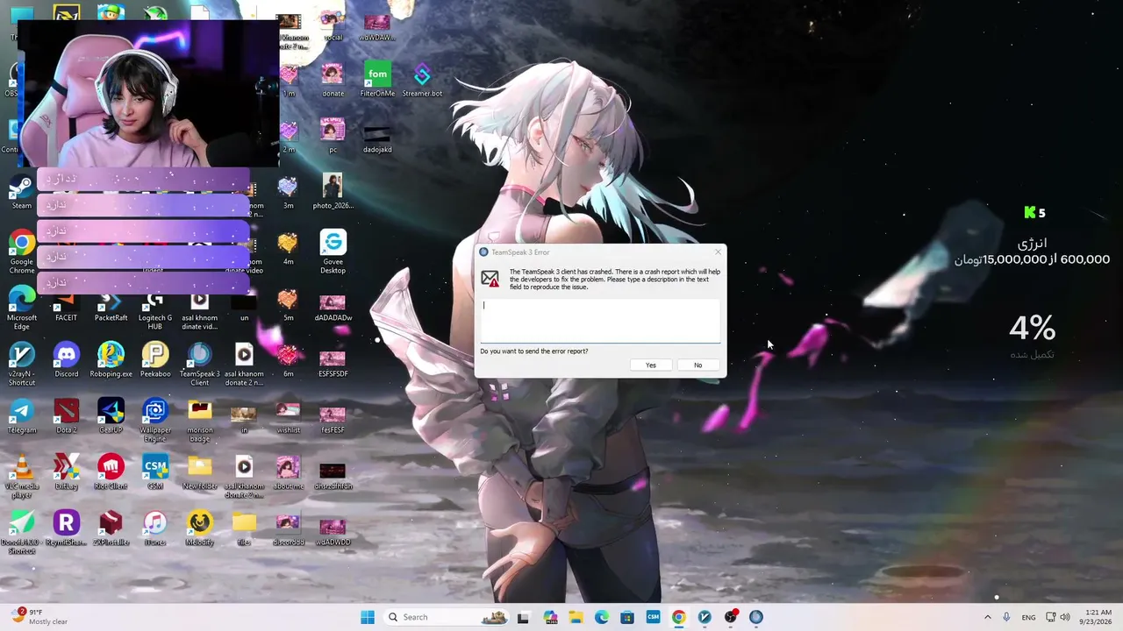Select the '5m' heart image file

[288, 304]
